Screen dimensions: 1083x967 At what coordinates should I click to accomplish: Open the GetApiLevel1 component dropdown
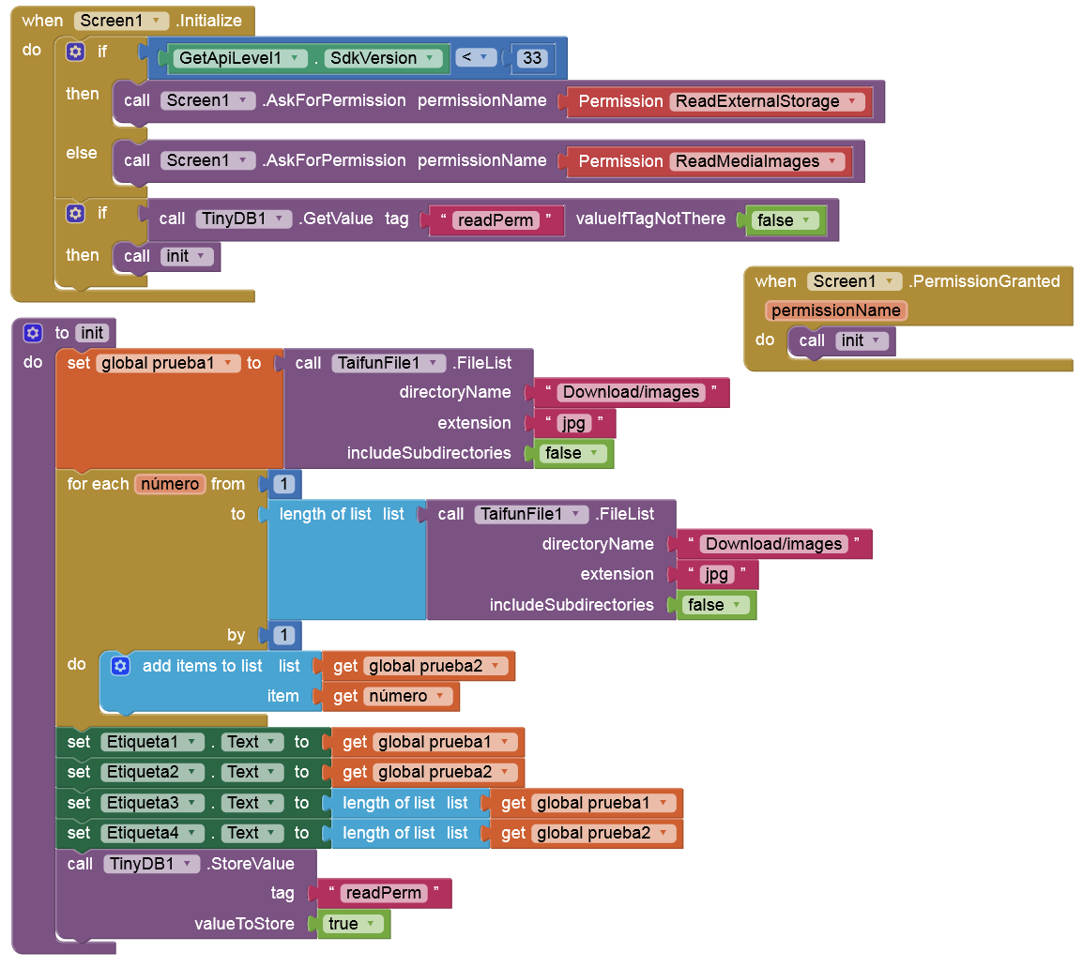(x=296, y=58)
